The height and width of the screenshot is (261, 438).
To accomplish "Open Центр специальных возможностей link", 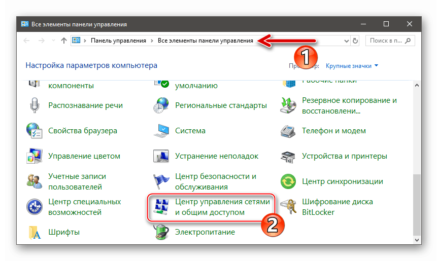I will pos(85,207).
